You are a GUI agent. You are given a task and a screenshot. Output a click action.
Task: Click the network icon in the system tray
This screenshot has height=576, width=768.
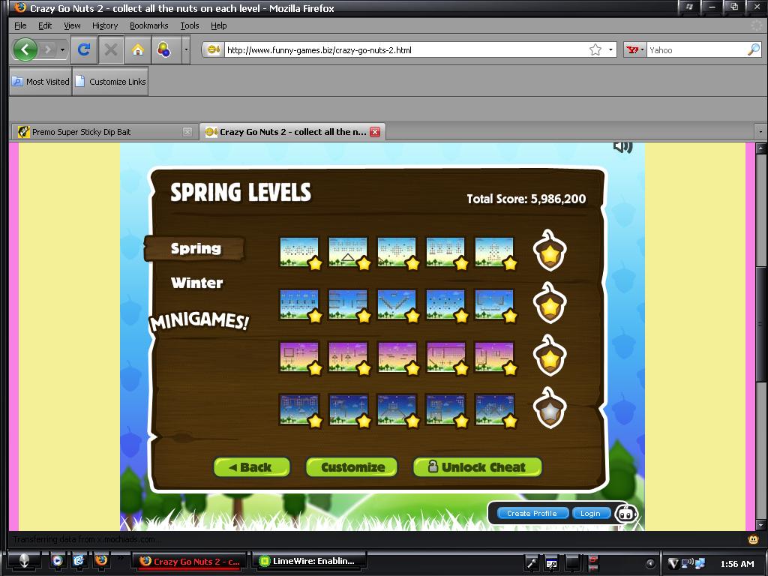[x=700, y=564]
